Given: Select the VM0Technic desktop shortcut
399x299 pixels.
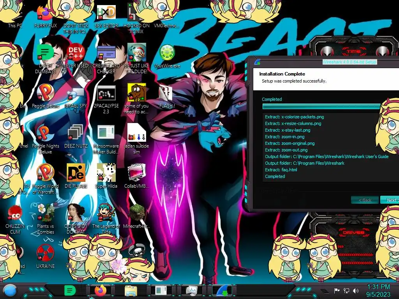Looking at the screenshot, I should (x=167, y=25).
